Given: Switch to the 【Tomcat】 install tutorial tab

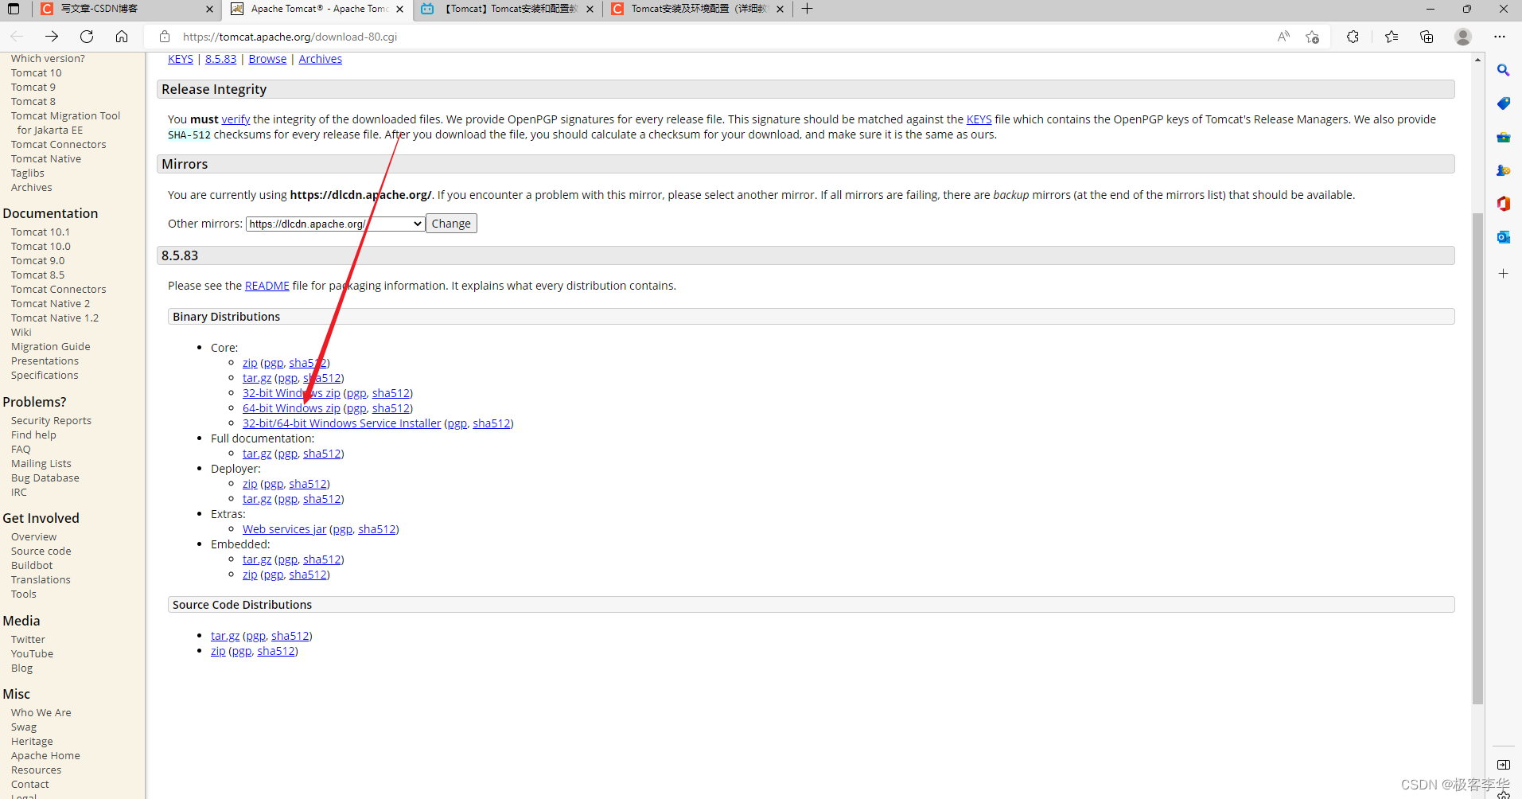Looking at the screenshot, I should point(507,9).
